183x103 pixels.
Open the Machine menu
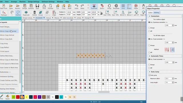coord(22,2)
